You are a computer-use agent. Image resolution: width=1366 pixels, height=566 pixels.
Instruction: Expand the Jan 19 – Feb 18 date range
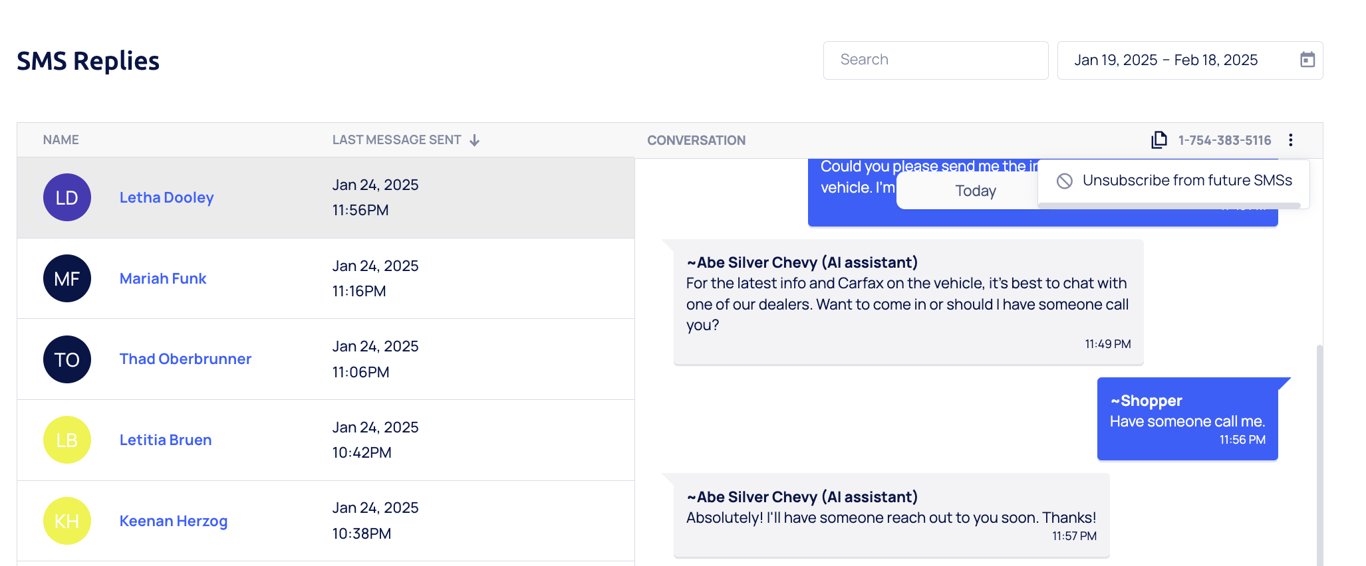1166,60
